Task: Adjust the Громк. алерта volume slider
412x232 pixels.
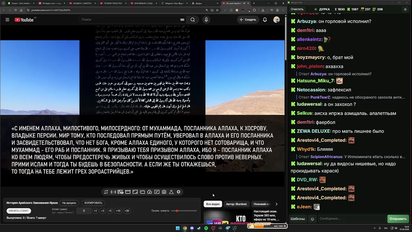Action: click(184, 211)
